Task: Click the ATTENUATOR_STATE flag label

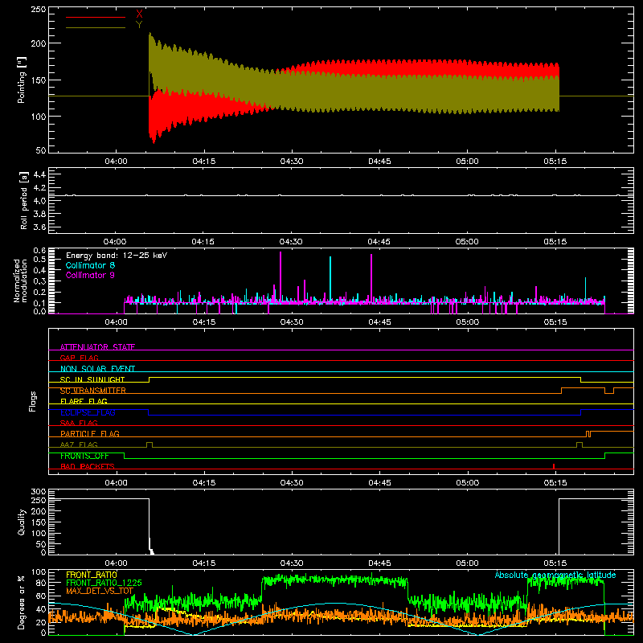Action: (97, 347)
